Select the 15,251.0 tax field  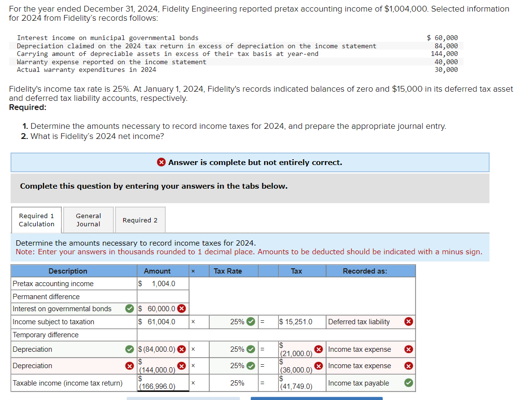(302, 322)
